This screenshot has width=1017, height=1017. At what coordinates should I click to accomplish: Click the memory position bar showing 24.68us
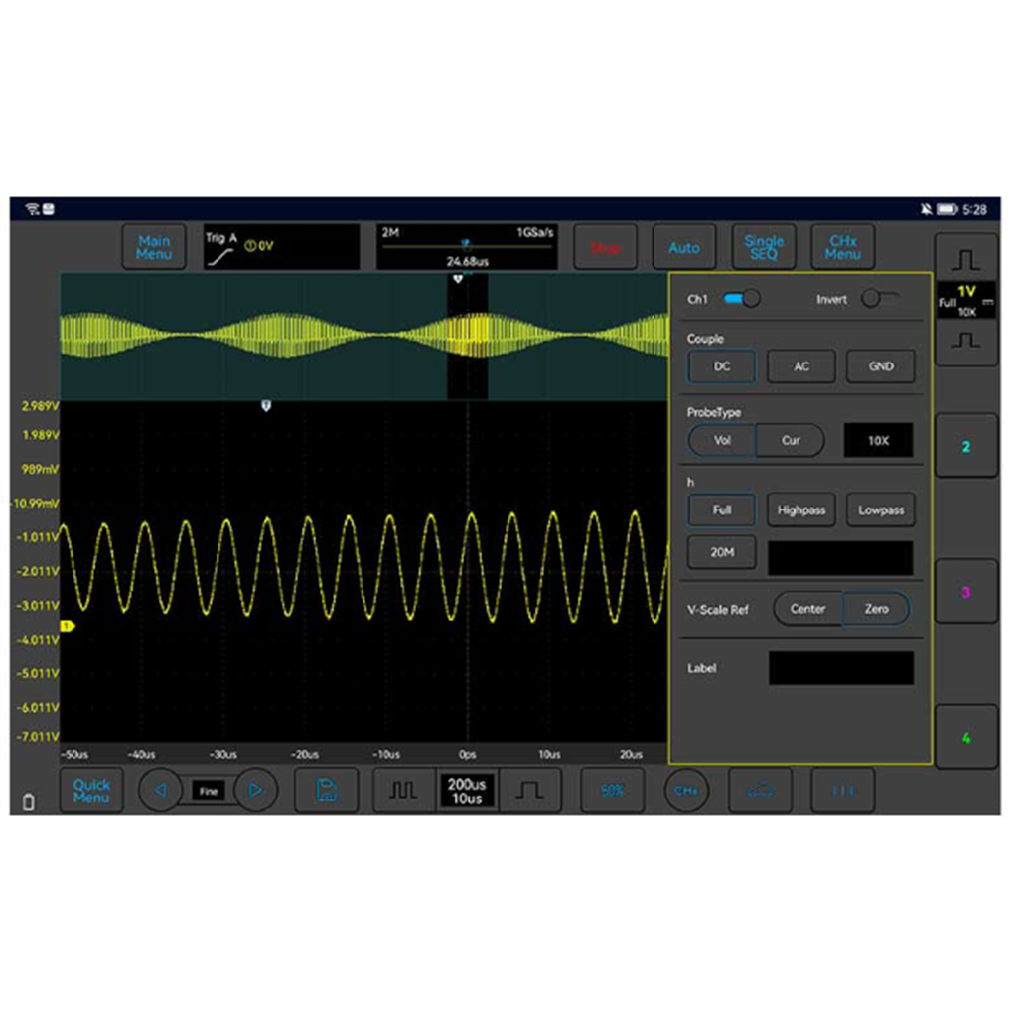coord(466,246)
